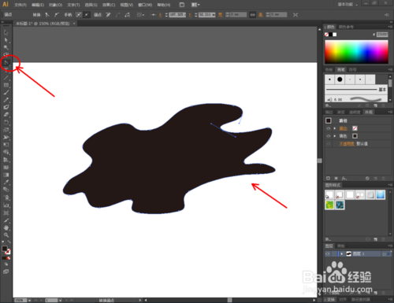Open the File menu
The height and width of the screenshot is (303, 394).
tap(20, 5)
